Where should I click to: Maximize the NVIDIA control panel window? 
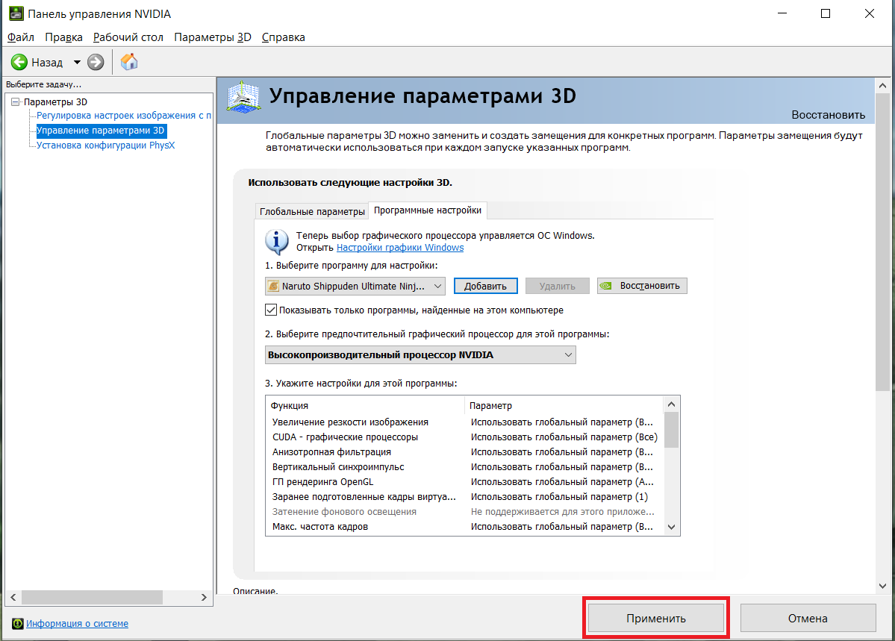[826, 13]
